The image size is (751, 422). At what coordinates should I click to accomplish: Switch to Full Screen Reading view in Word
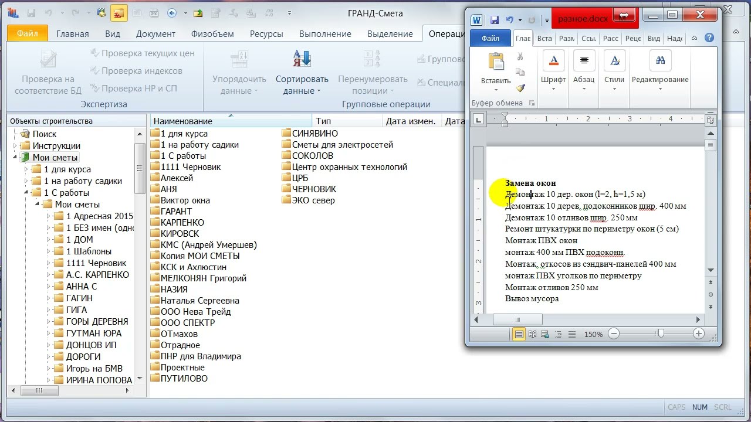(x=532, y=334)
